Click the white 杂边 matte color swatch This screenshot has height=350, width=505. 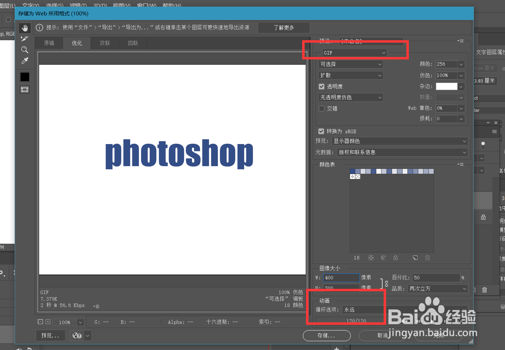coord(447,86)
